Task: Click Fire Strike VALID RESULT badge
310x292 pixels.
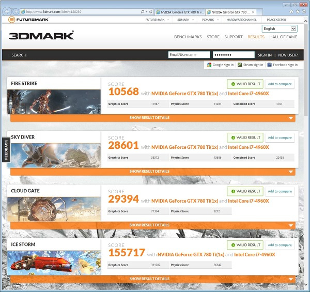Action: pos(245,84)
